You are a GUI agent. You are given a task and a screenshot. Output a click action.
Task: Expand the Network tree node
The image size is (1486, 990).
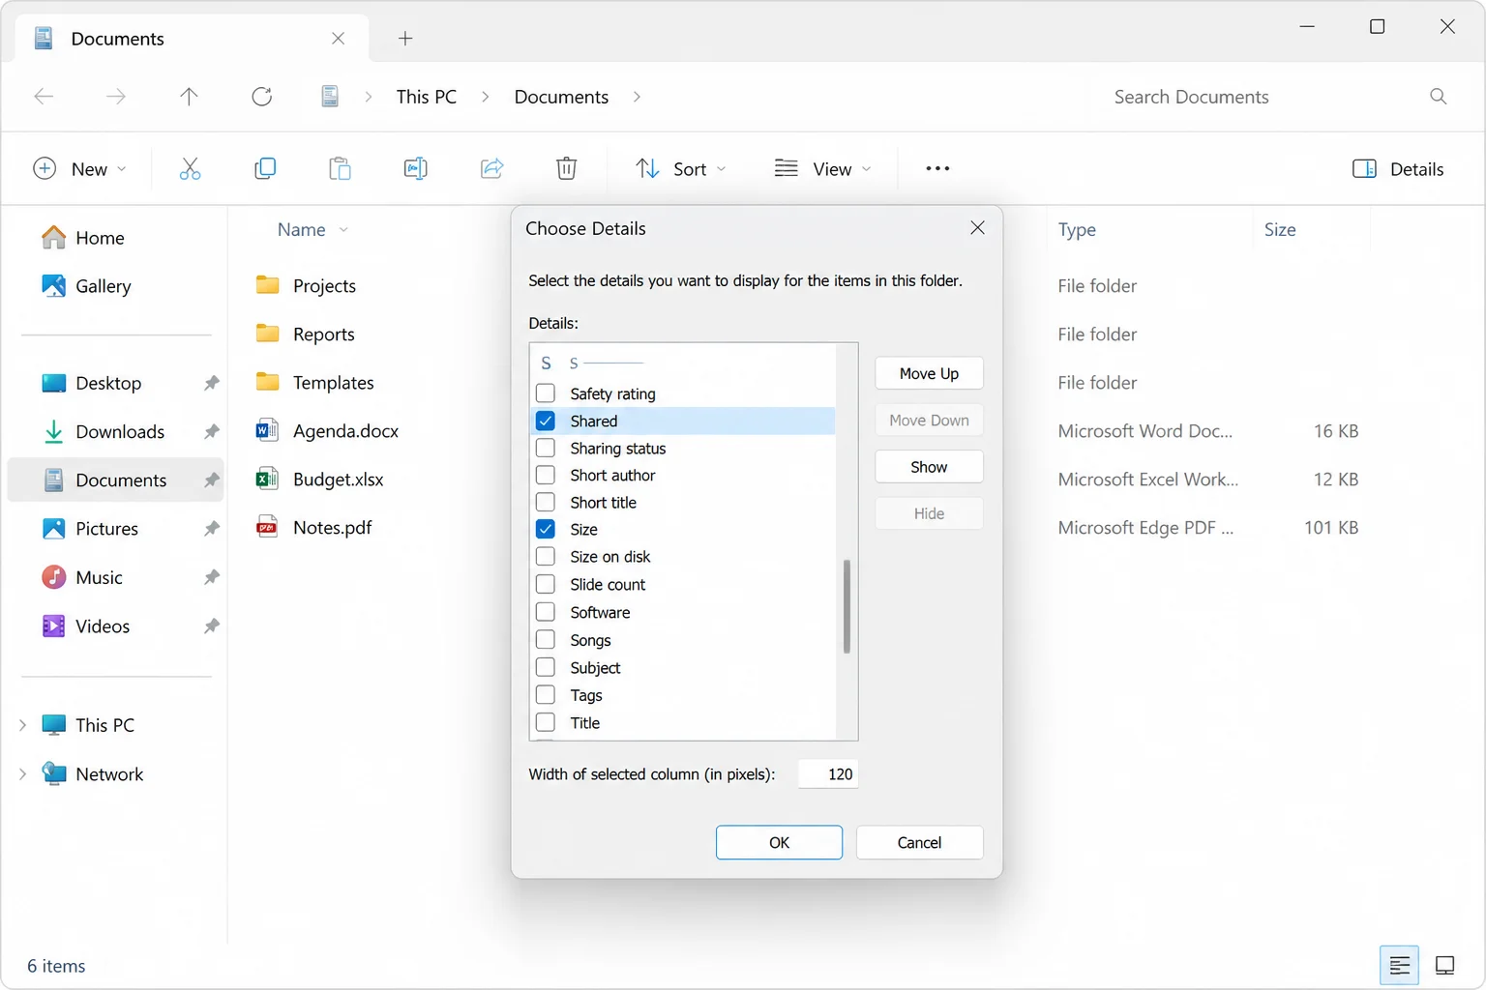pyautogui.click(x=22, y=773)
